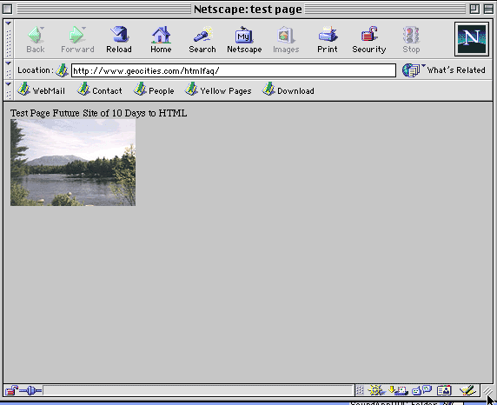Click the Back button dropdown arrow

(43, 28)
